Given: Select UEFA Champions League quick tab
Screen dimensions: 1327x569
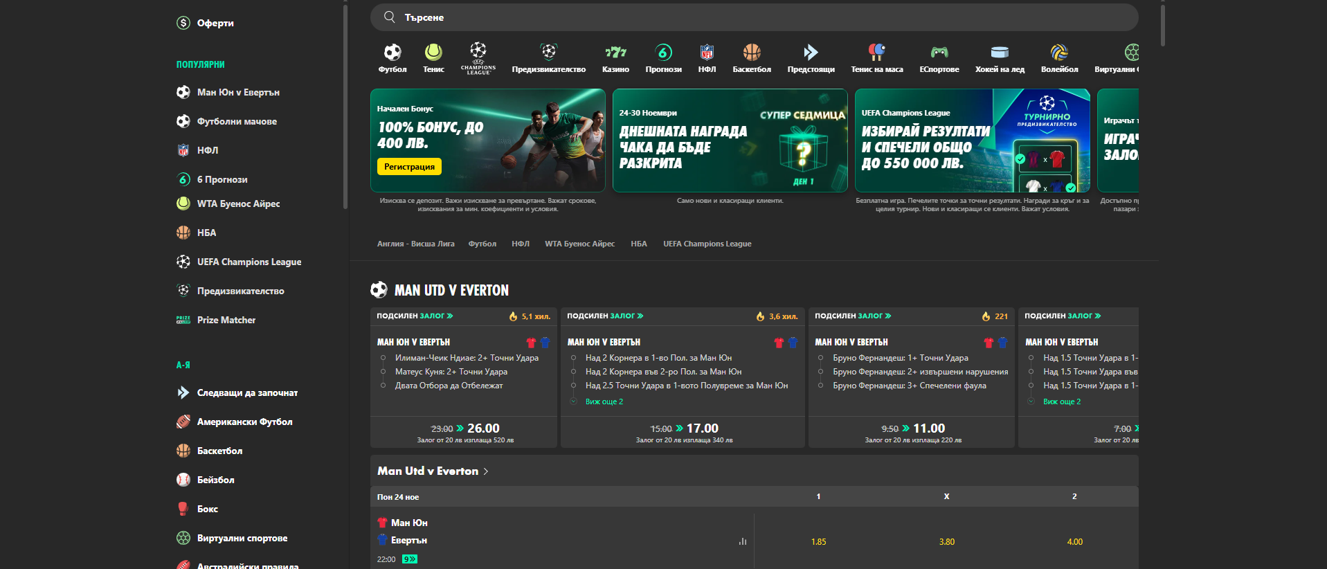Looking at the screenshot, I should click(707, 244).
